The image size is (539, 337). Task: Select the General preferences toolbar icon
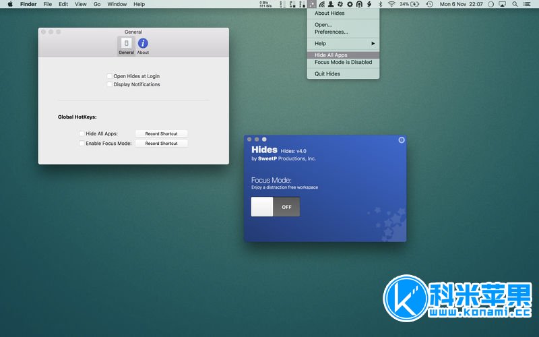coord(126,46)
